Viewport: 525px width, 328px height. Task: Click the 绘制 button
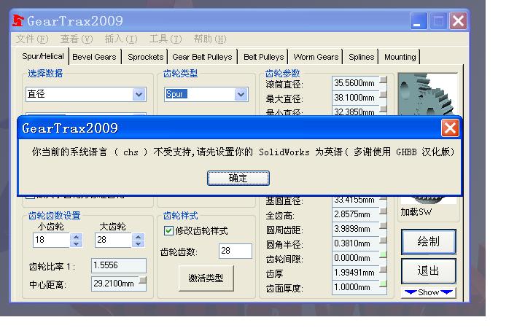pos(428,242)
